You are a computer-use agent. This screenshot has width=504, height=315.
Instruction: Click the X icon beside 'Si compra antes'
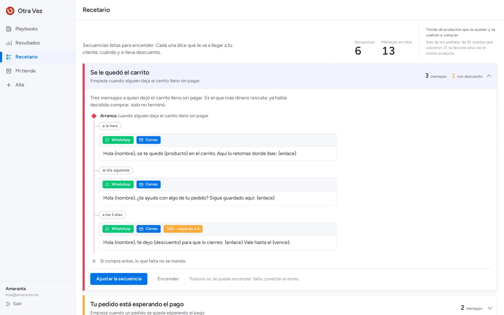tap(94, 261)
